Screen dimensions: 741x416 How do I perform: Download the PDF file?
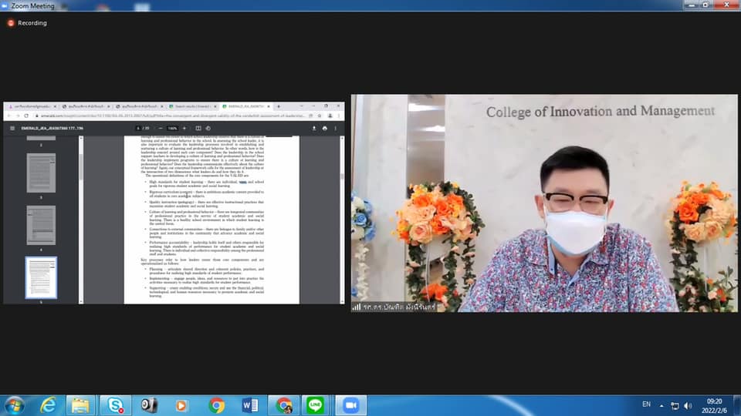(314, 128)
